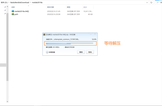Click the bottom pin icon in navigation pane
The width and height of the screenshot is (162, 106).
5,14
